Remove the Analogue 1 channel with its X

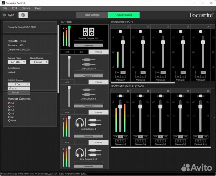[x=128, y=27]
